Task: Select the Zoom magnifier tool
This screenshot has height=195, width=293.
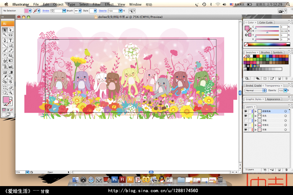Action: point(11,92)
